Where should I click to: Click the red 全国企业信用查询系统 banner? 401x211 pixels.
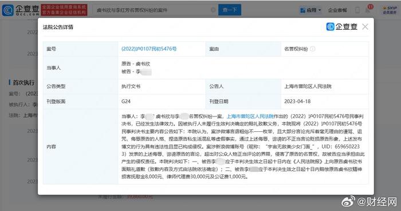click(64, 10)
